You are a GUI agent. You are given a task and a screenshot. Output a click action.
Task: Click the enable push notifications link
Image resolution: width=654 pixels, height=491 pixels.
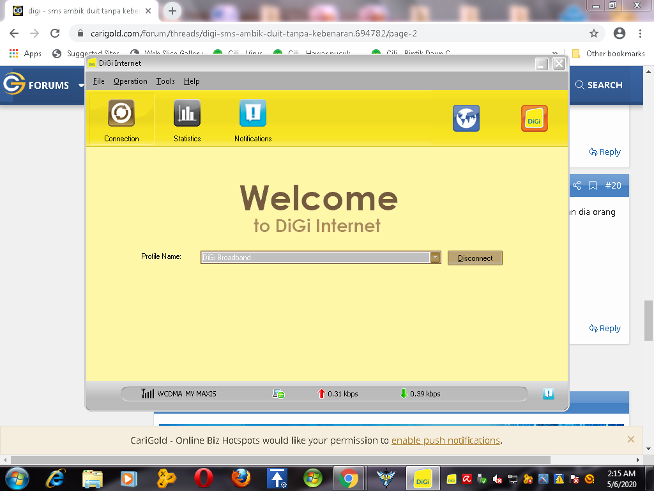tap(445, 440)
